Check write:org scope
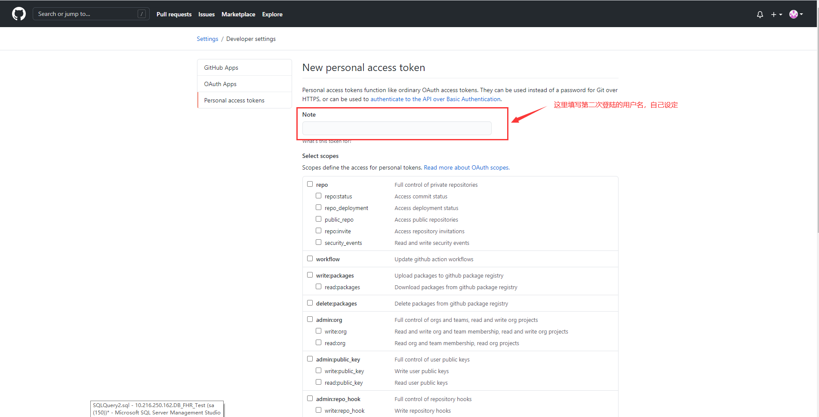The image size is (819, 417). tap(318, 331)
